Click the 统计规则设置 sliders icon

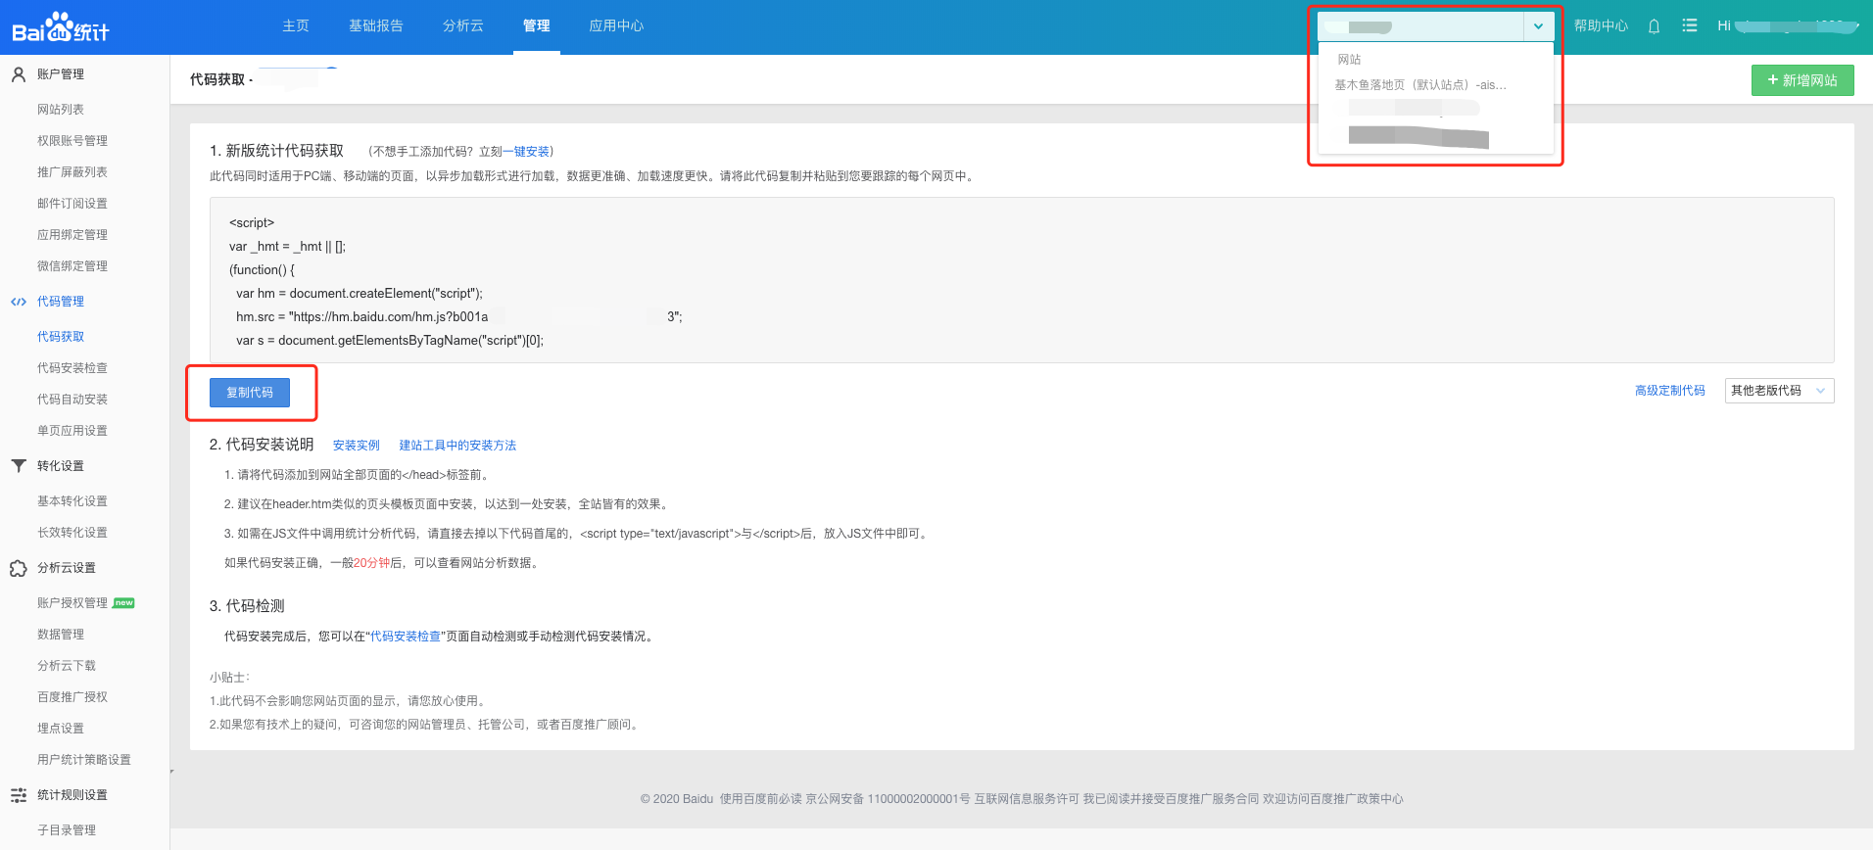(x=18, y=795)
